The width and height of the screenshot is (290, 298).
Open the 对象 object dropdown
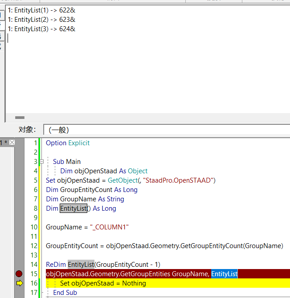166,130
